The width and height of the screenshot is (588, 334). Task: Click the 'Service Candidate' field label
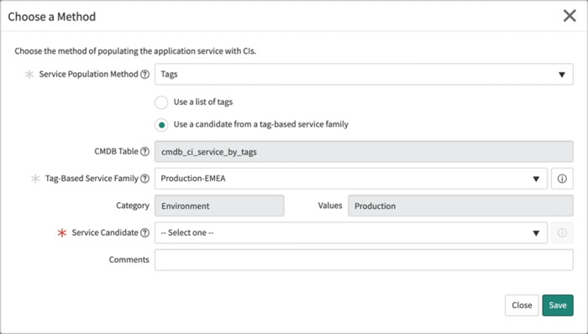(105, 232)
